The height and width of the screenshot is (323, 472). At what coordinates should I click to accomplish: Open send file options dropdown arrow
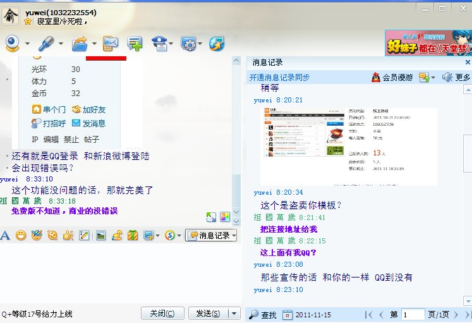click(x=94, y=44)
